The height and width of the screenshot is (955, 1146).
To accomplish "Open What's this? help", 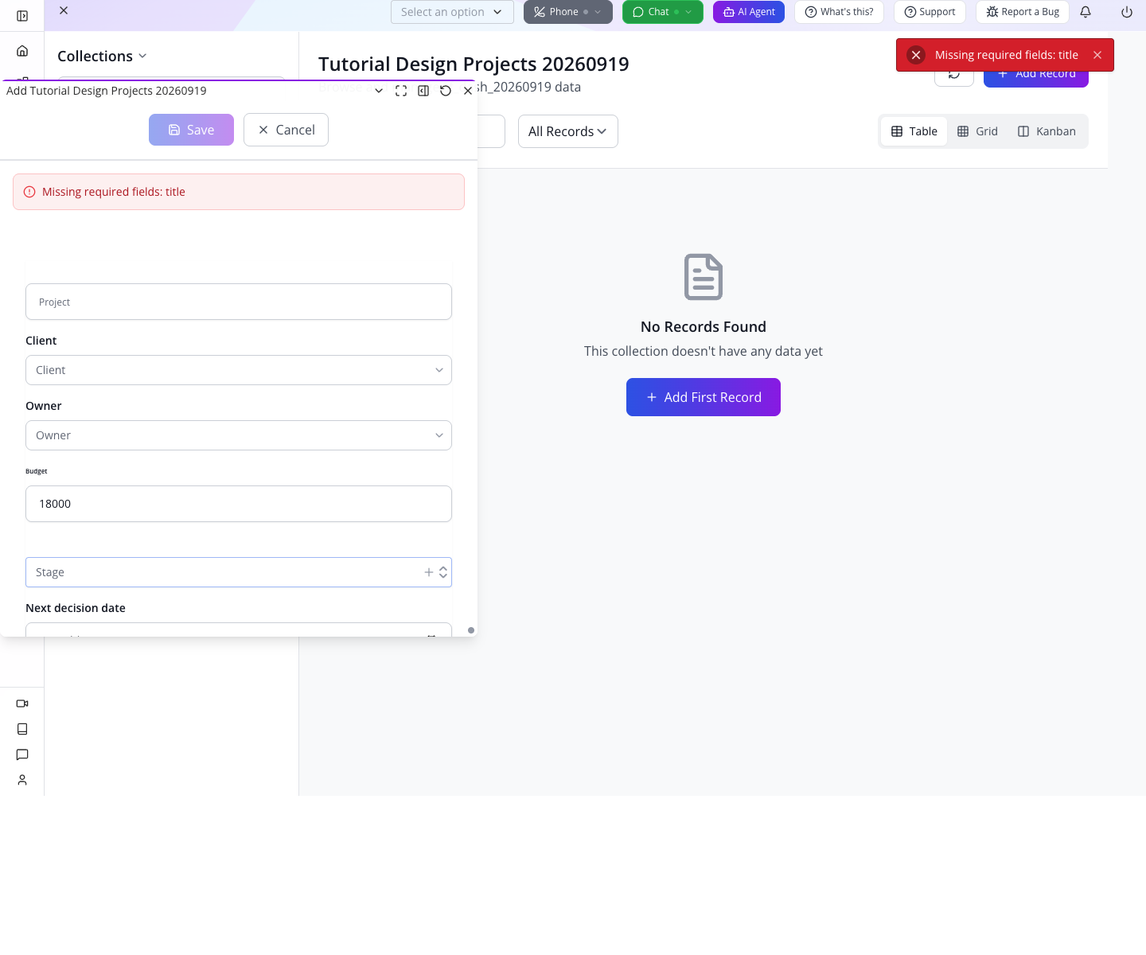I will point(839,12).
